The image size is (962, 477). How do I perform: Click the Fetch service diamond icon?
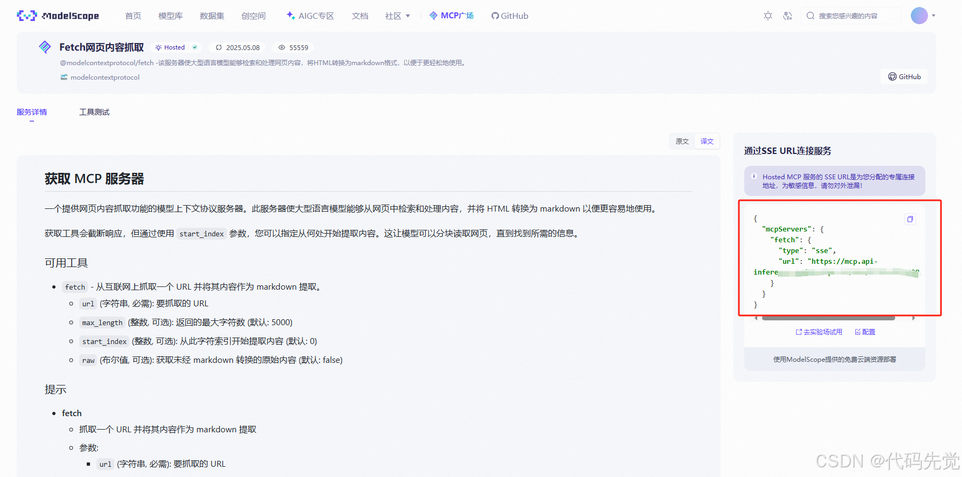pyautogui.click(x=45, y=47)
